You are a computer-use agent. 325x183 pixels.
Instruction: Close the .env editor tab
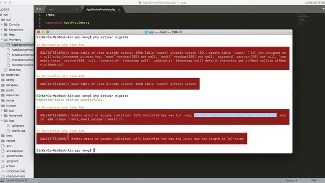pyautogui.click(x=77, y=10)
